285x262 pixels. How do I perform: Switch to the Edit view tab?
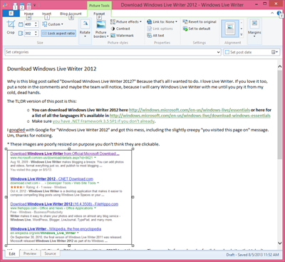tap(12, 253)
